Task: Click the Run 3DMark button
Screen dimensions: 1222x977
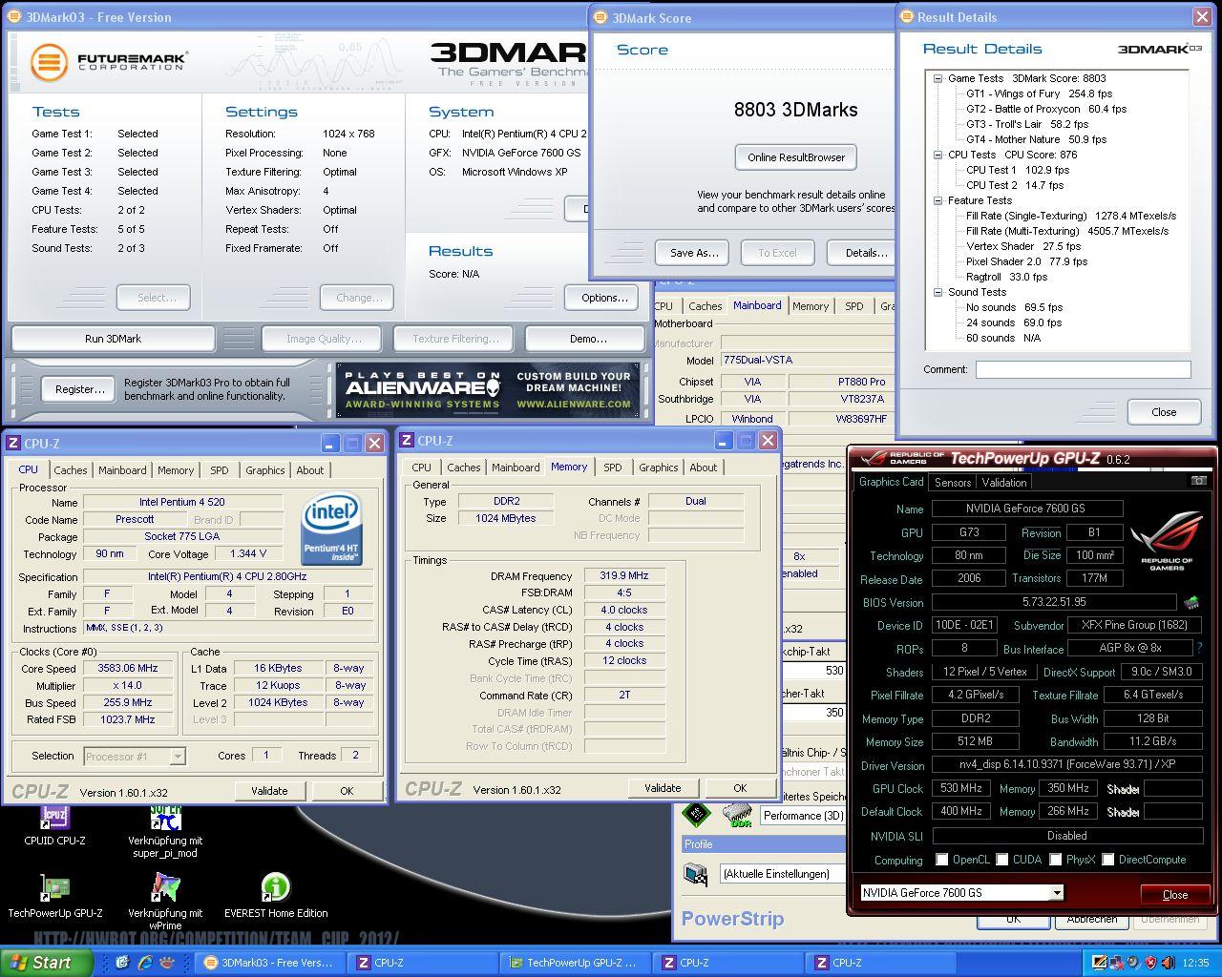Action: [113, 339]
